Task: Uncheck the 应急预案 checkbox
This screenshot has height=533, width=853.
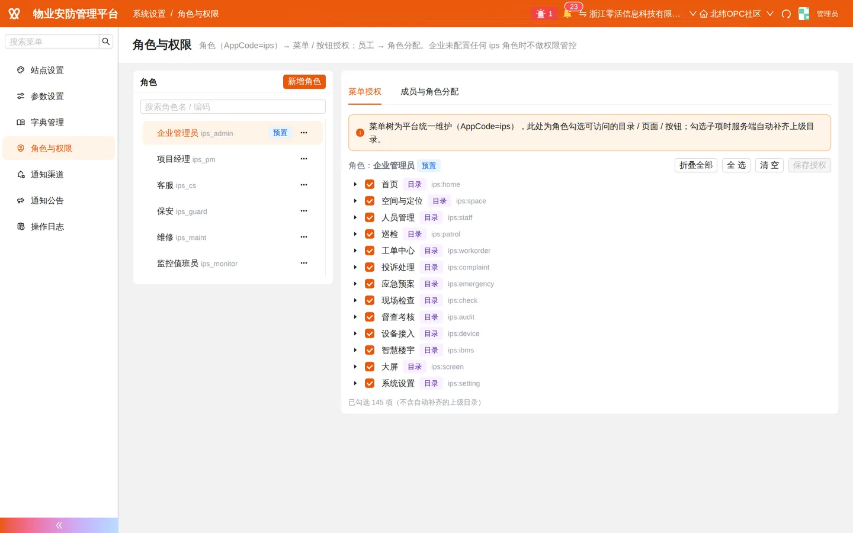Action: click(x=370, y=284)
